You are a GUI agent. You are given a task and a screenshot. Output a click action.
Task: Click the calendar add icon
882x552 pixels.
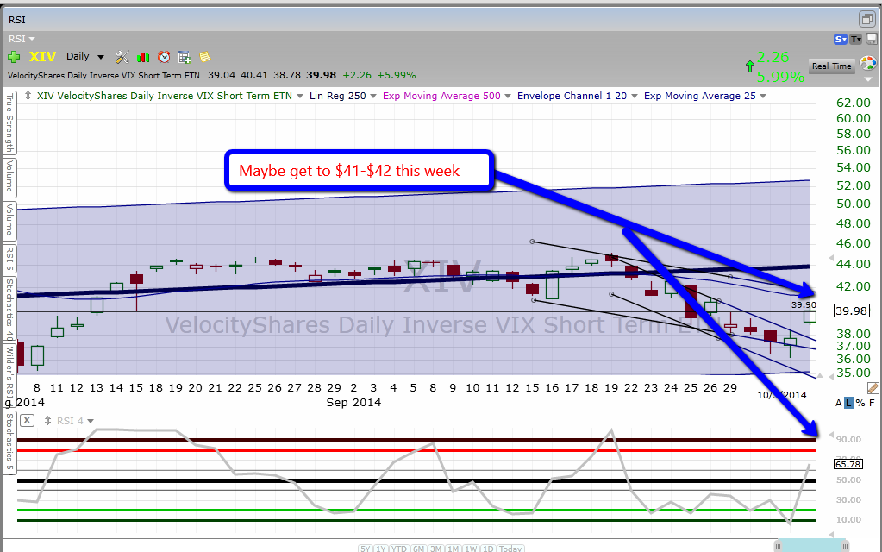coord(185,57)
